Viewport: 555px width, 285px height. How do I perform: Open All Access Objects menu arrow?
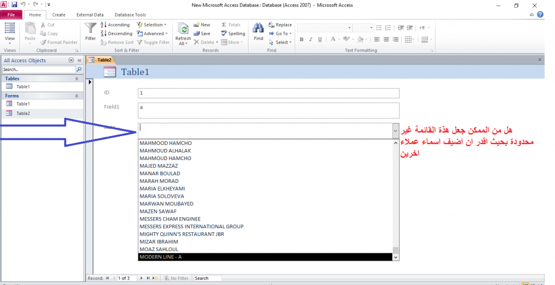pos(71,60)
